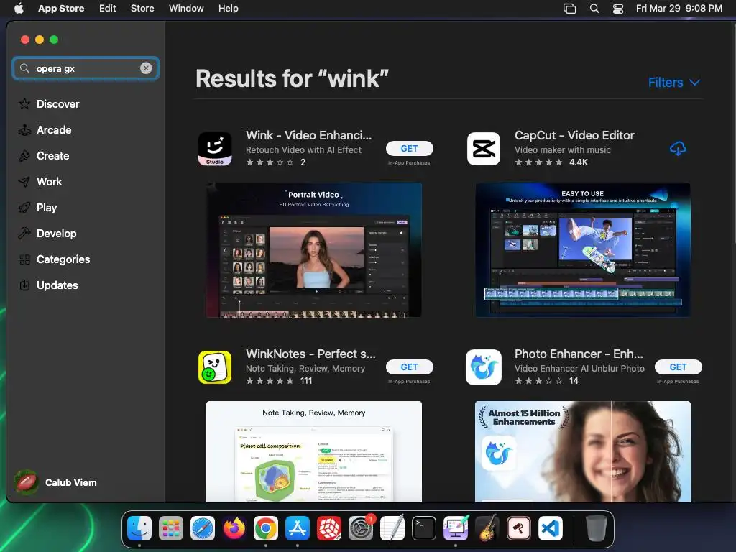The width and height of the screenshot is (736, 552).
Task: Open the WinkNotes app icon
Action: tap(214, 367)
